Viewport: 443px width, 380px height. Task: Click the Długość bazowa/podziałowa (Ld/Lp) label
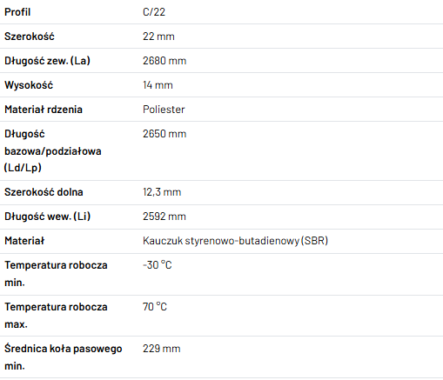coord(53,150)
